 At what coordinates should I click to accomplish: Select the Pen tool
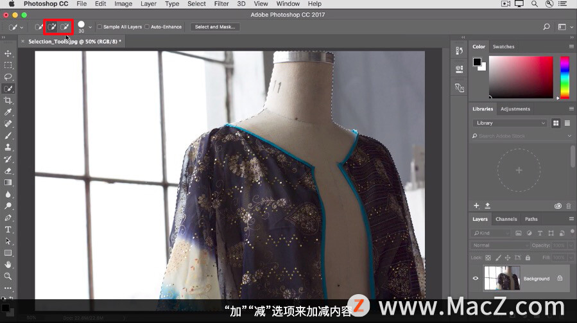(8, 218)
